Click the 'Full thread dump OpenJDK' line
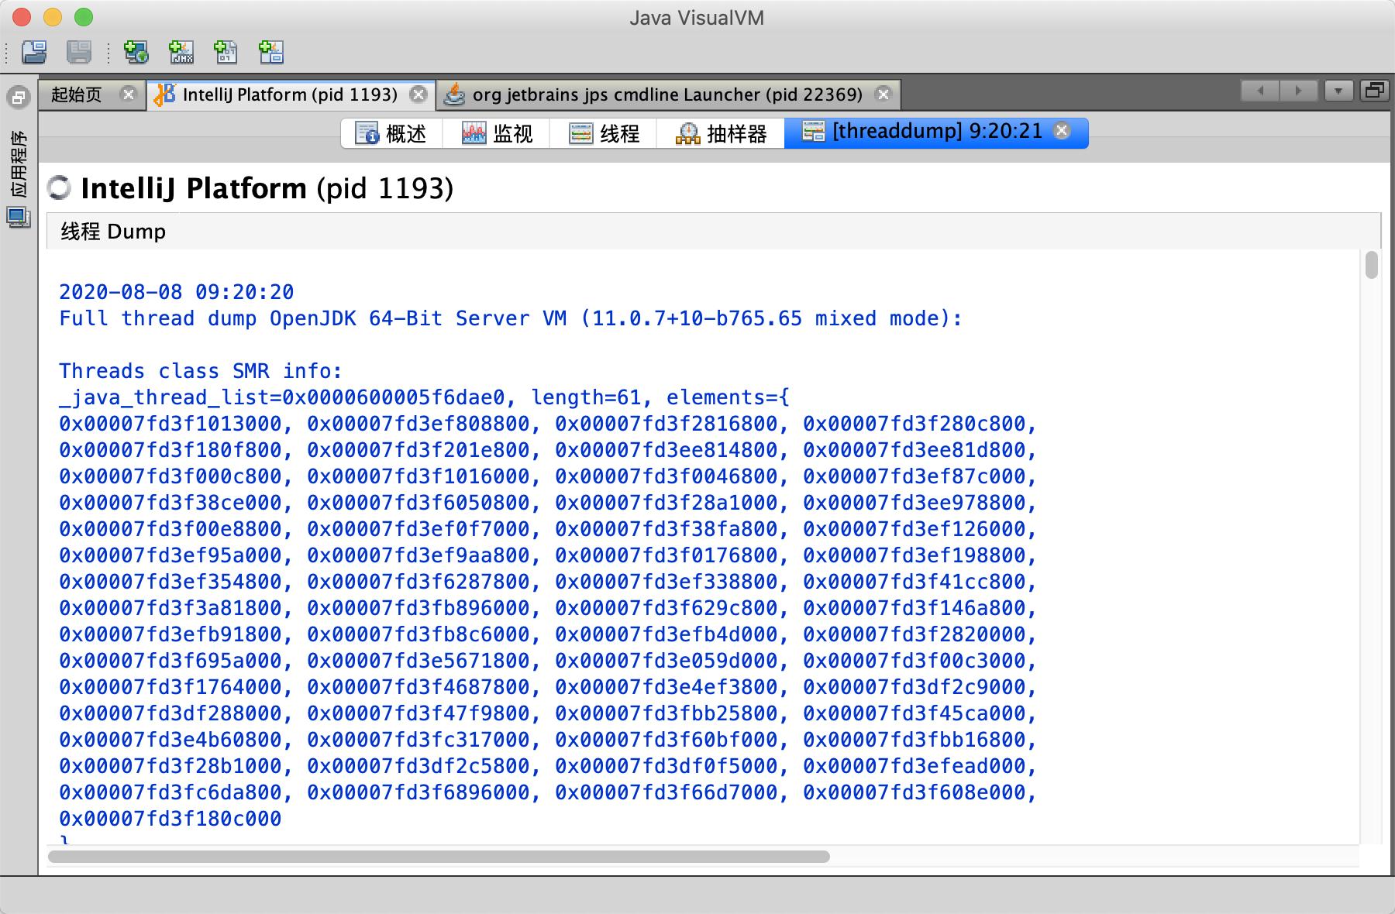This screenshot has width=1395, height=914. [x=511, y=318]
